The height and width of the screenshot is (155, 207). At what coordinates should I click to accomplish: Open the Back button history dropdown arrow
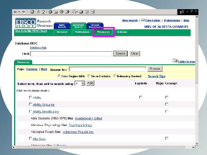tap(19, 12)
